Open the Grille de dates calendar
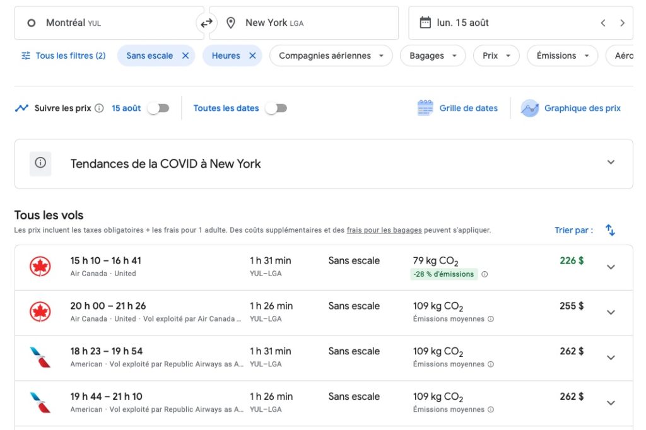The width and height of the screenshot is (646, 430). click(x=458, y=108)
